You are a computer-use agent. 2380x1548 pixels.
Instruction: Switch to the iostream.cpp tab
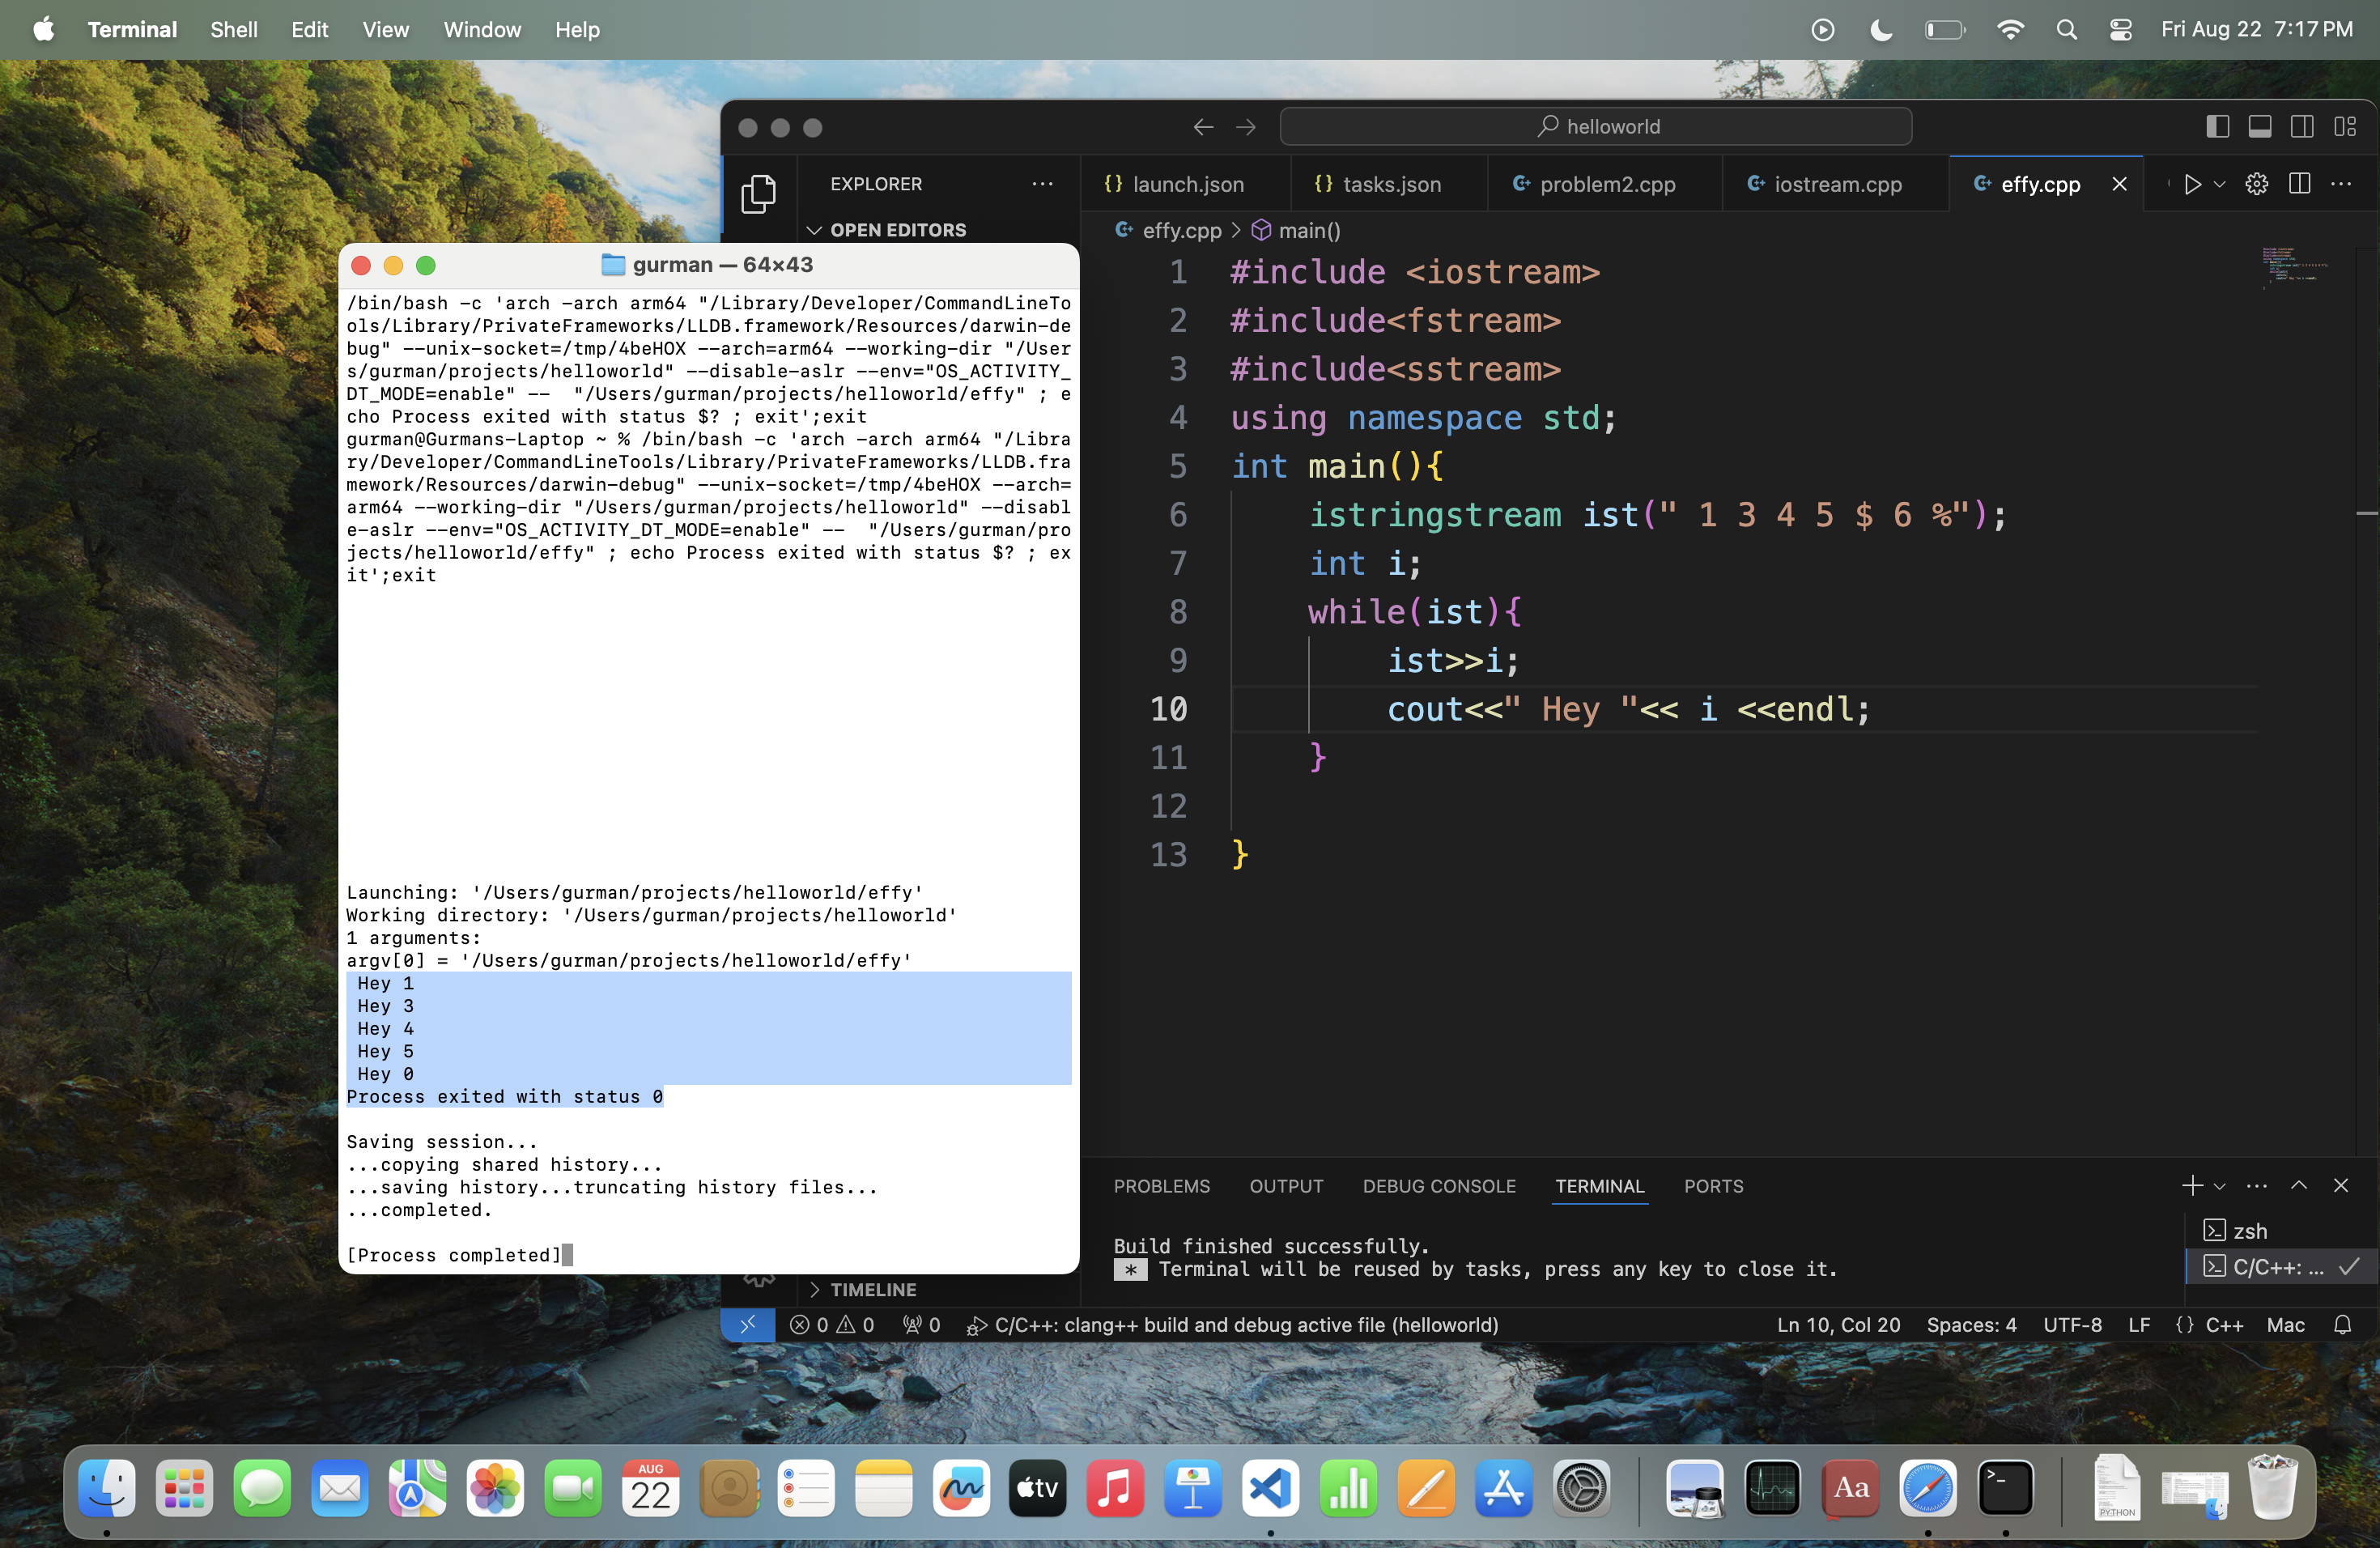point(1836,184)
